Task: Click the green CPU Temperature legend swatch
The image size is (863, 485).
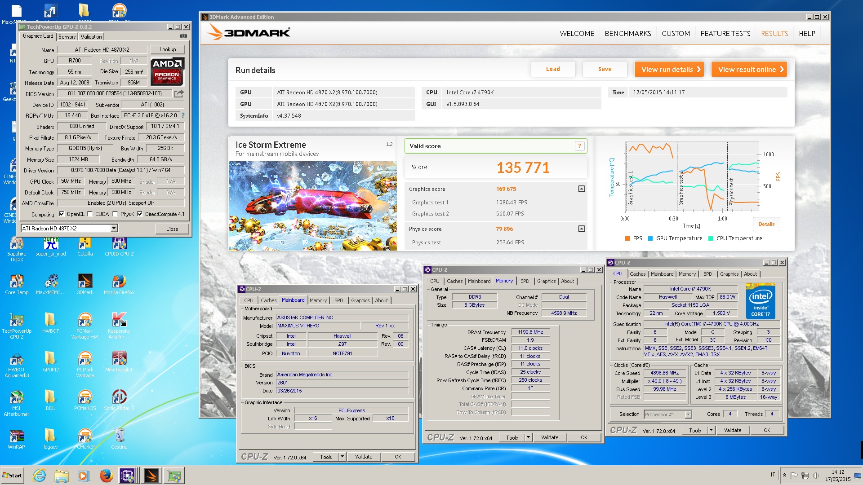Action: point(710,238)
